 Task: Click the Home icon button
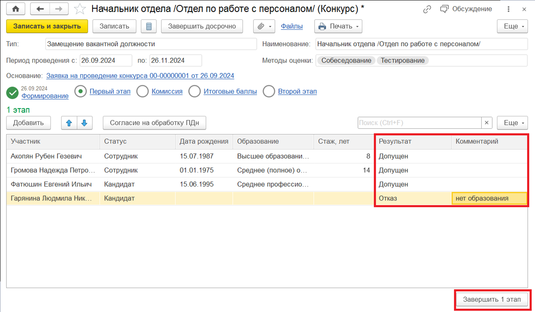[16, 9]
